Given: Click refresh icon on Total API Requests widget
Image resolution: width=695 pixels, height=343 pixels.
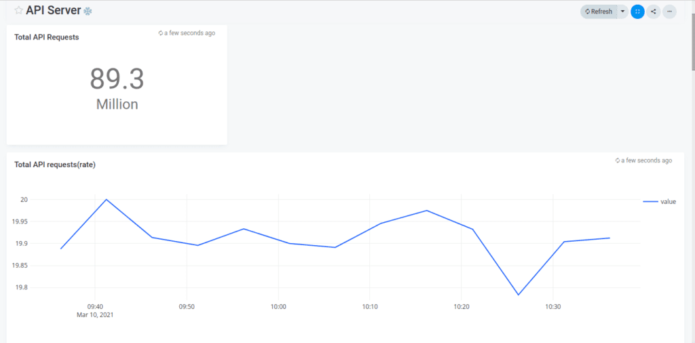Looking at the screenshot, I should click(161, 33).
